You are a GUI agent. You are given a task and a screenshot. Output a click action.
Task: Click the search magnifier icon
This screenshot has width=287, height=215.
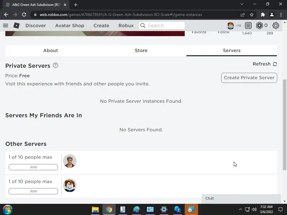tap(143, 25)
